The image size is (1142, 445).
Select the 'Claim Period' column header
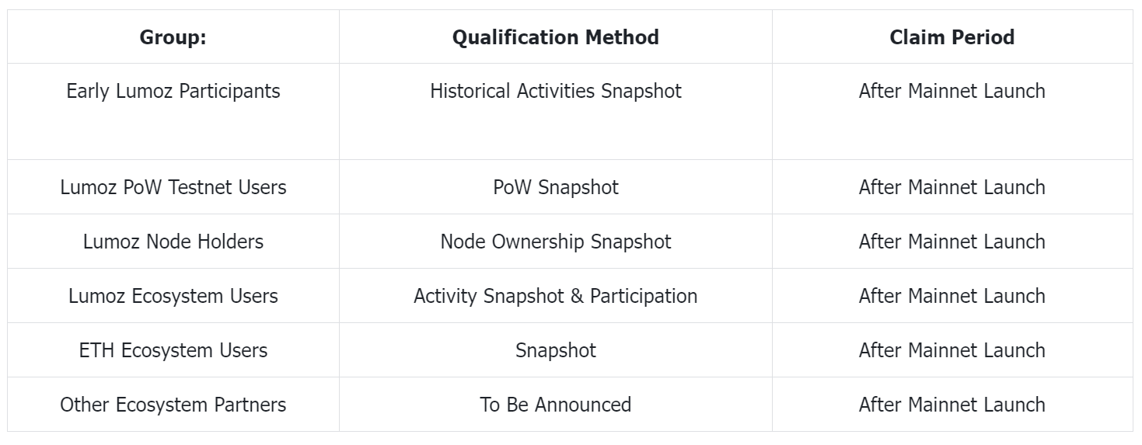tap(952, 37)
